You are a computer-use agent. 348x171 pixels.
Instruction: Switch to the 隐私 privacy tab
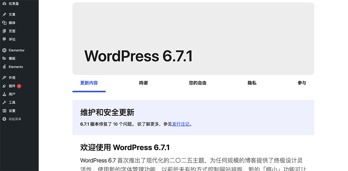[252, 83]
